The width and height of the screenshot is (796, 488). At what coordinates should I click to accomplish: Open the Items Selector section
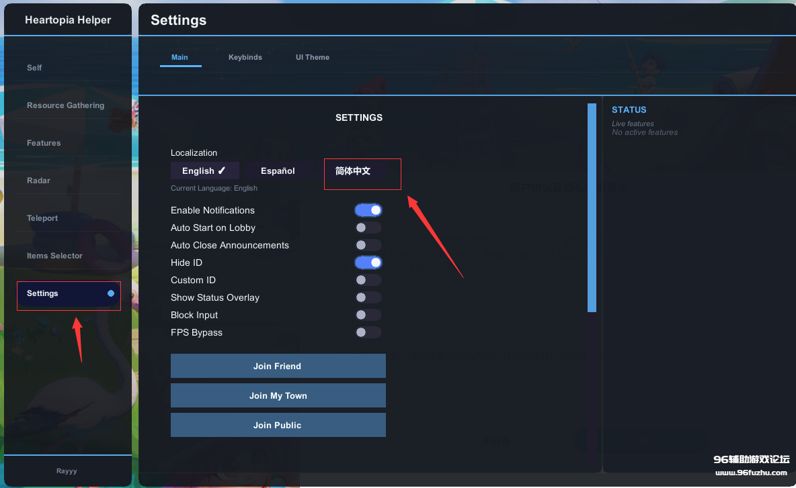point(54,256)
